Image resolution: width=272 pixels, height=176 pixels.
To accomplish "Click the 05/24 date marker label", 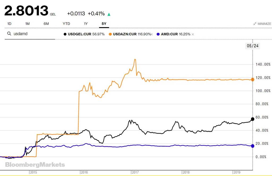I will [253, 46].
